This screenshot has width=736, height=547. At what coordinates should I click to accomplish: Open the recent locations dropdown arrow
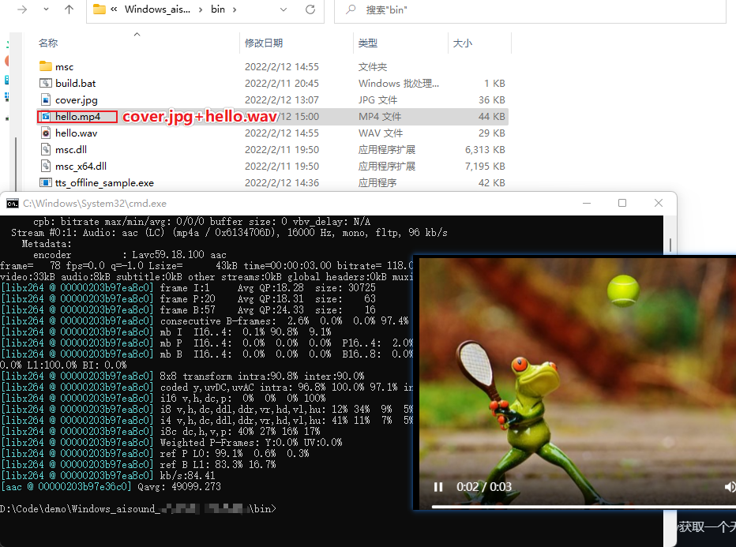coord(46,9)
